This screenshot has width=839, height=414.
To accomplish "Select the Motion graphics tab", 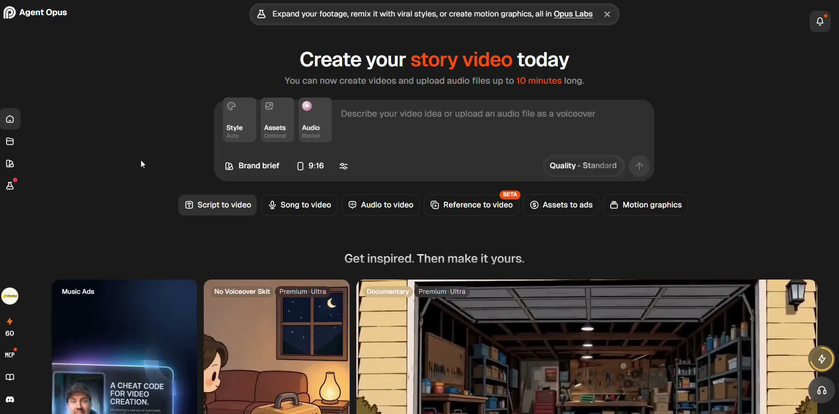I will [x=645, y=205].
